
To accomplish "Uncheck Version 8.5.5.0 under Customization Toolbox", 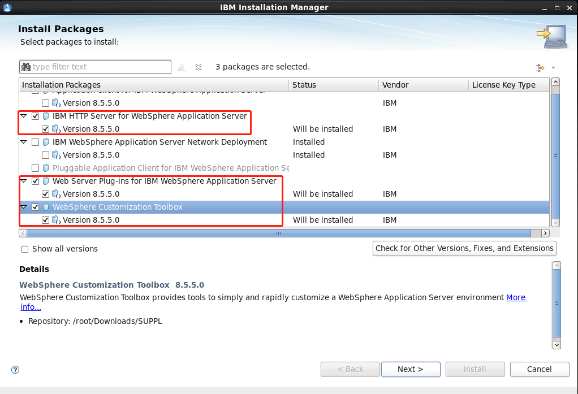I will pos(45,220).
